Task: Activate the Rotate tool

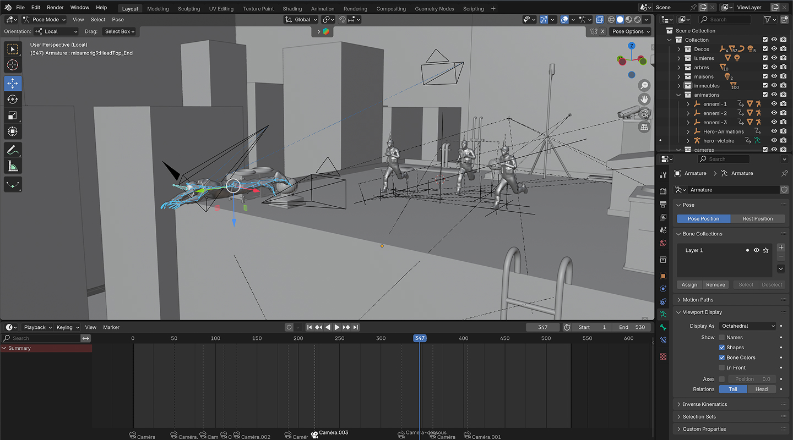Action: (x=13, y=100)
